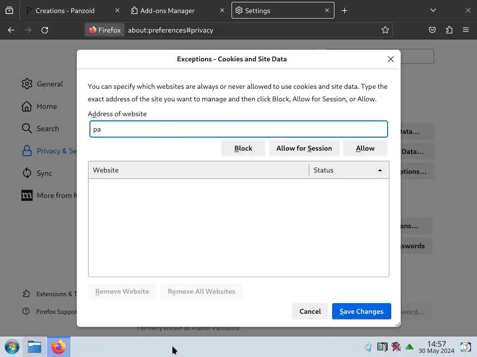This screenshot has height=357, width=477.
Task: Click the Address of website field
Action: pos(238,129)
